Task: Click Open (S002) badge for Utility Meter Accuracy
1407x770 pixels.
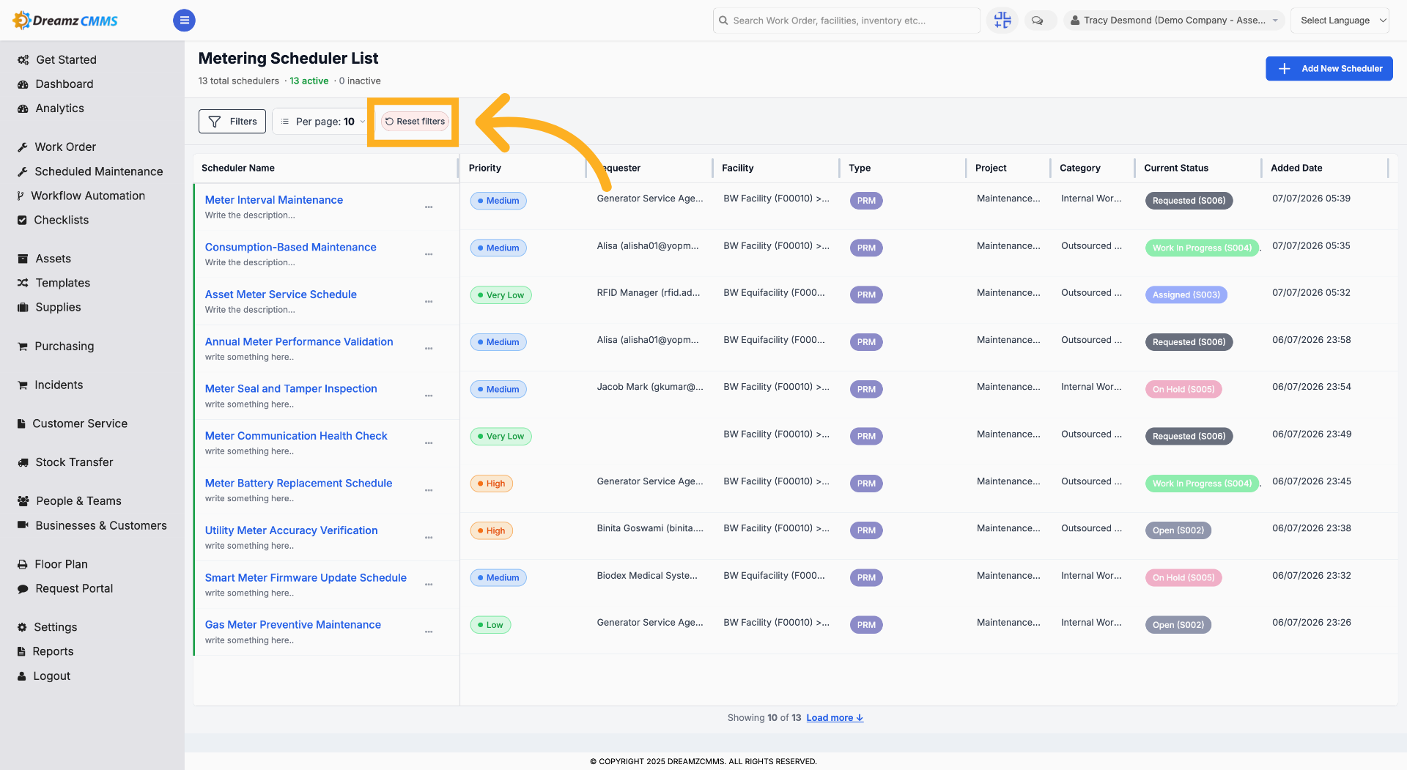Action: point(1178,530)
